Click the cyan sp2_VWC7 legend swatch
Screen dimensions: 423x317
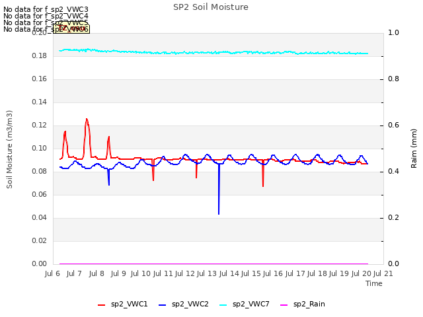pyautogui.click(x=223, y=305)
